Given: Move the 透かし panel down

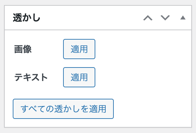Looking at the screenshot, I should click(x=165, y=18).
